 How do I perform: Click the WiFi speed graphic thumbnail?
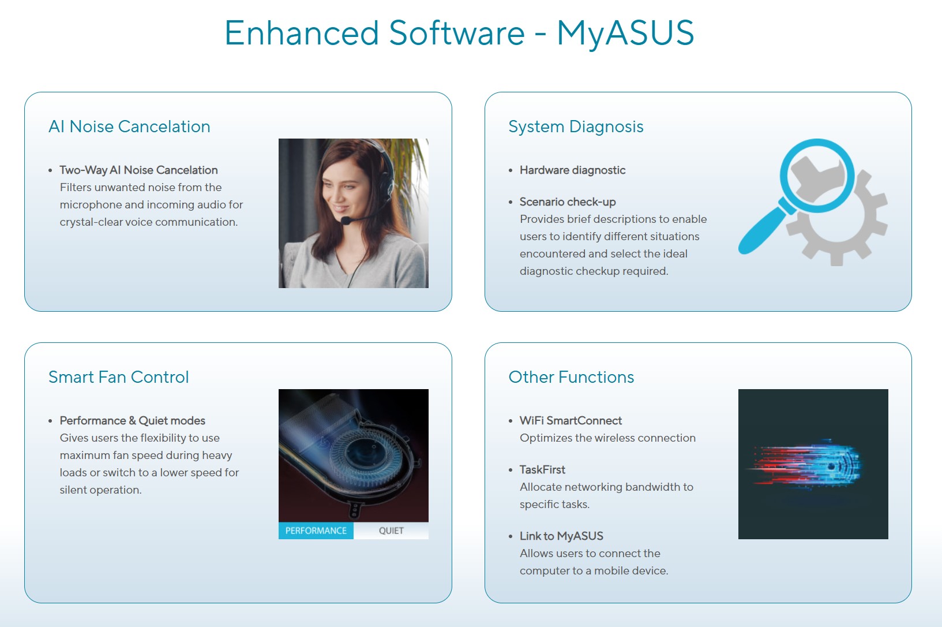click(x=813, y=464)
